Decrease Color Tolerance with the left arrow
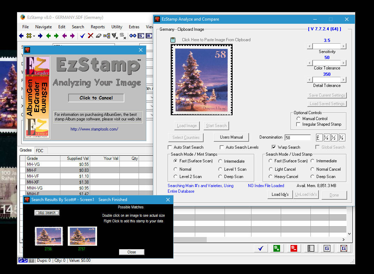The width and height of the screenshot is (374, 274). (309, 63)
